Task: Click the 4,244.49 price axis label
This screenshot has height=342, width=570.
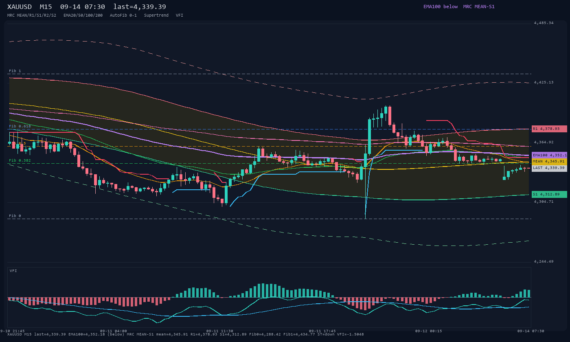Action: tap(544, 261)
